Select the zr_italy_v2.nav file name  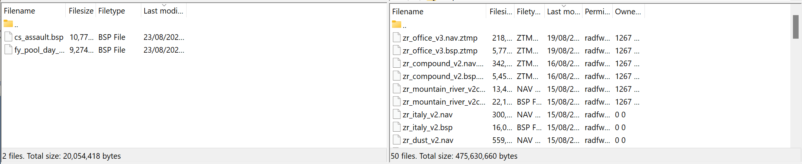pyautogui.click(x=427, y=114)
